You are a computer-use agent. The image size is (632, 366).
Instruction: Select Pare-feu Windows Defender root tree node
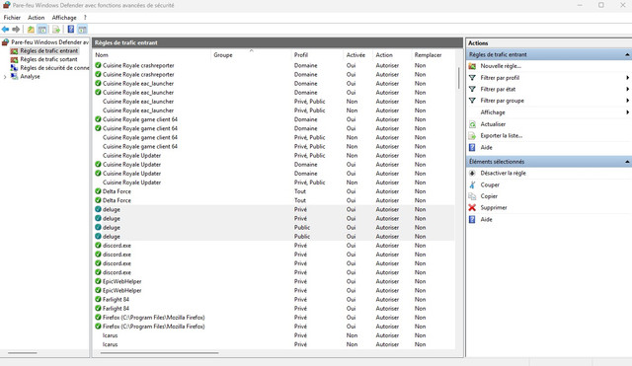pos(49,42)
